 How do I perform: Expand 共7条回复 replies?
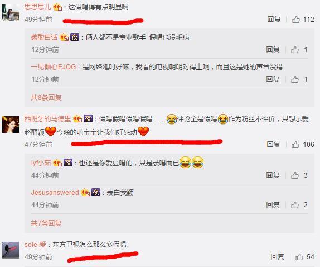[x=46, y=223]
